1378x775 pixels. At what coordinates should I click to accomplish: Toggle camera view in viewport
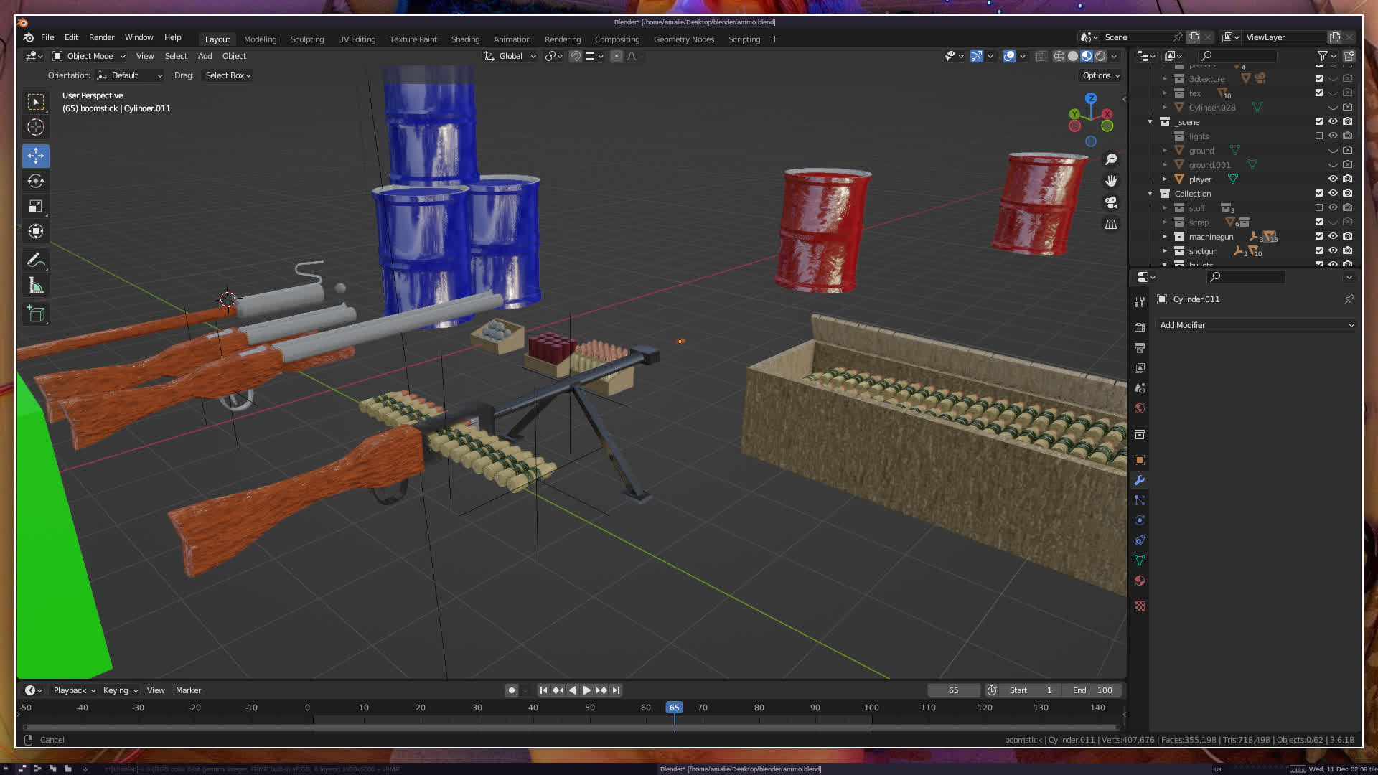coord(1111,202)
